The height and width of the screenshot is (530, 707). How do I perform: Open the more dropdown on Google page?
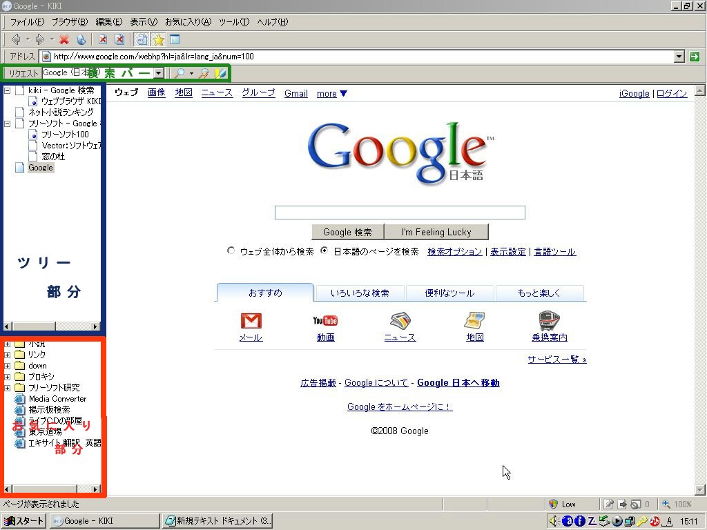[332, 94]
